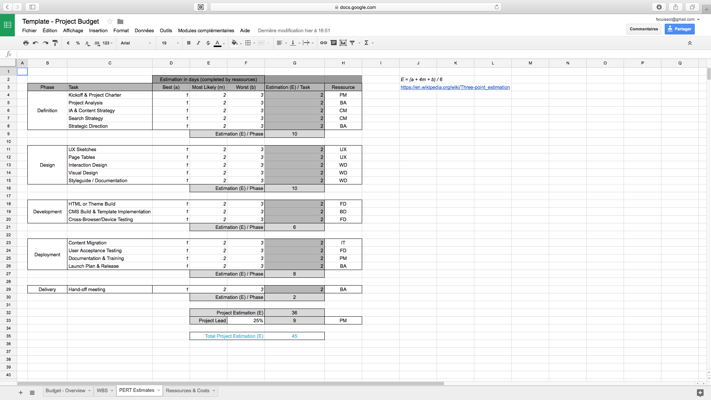This screenshot has width=711, height=400.
Task: Click the print icon in toolbar
Action: click(26, 43)
